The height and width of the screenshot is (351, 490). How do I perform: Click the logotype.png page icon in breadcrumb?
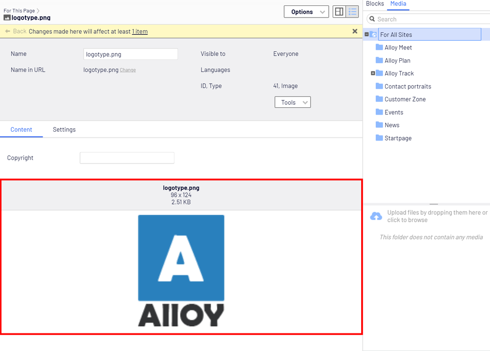tap(6, 18)
